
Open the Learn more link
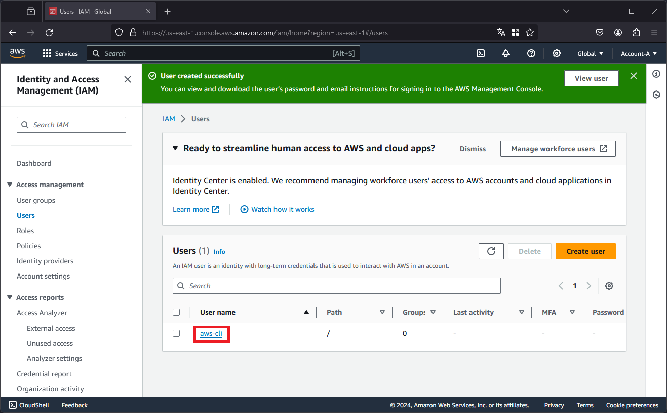point(196,209)
